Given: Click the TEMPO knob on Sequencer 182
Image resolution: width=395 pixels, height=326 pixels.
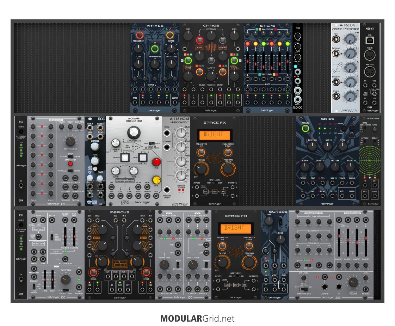Looking at the screenshot, I should pos(61,127).
